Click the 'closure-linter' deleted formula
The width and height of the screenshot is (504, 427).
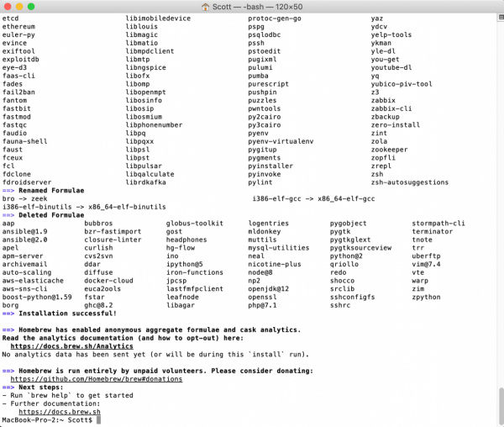(x=113, y=240)
